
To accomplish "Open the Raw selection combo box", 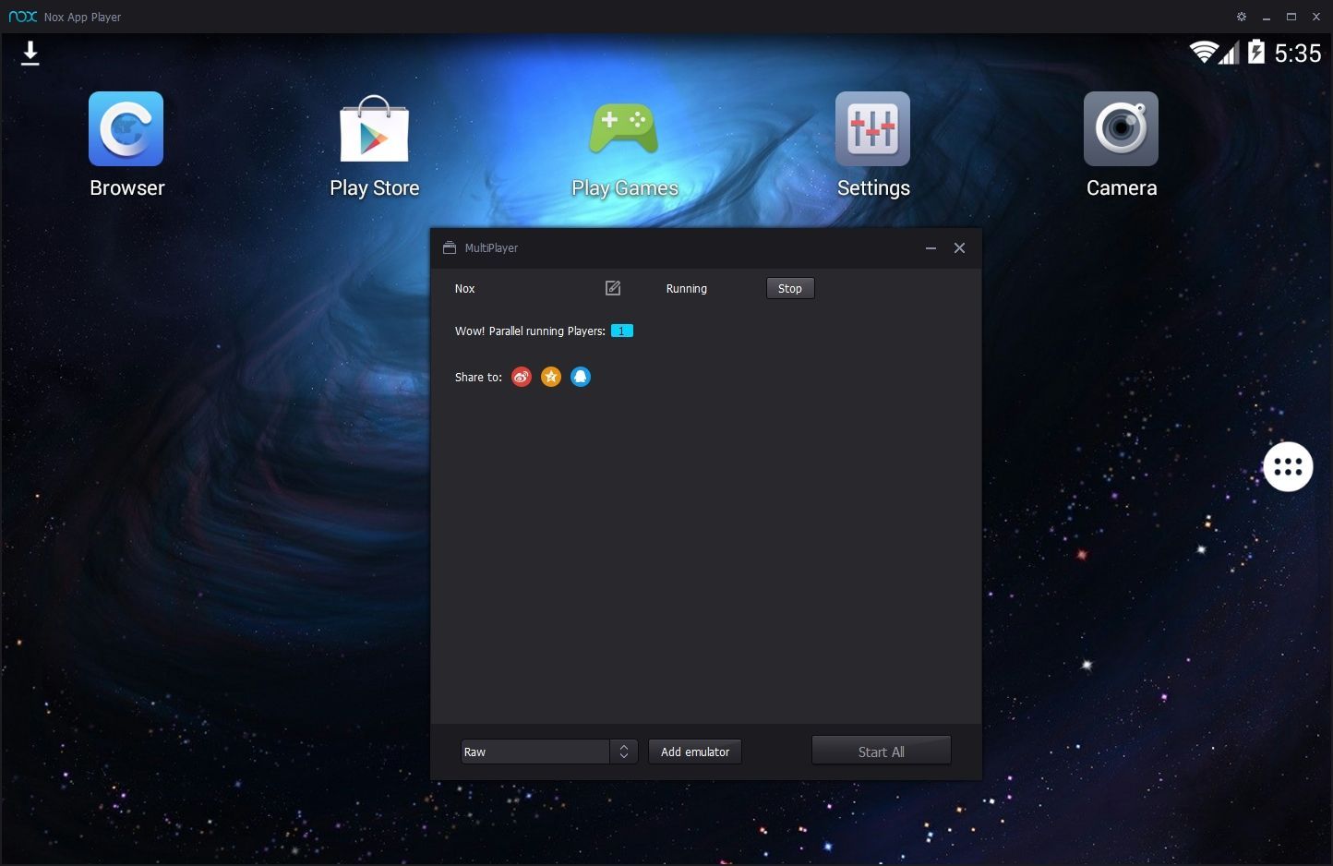I will tap(535, 751).
